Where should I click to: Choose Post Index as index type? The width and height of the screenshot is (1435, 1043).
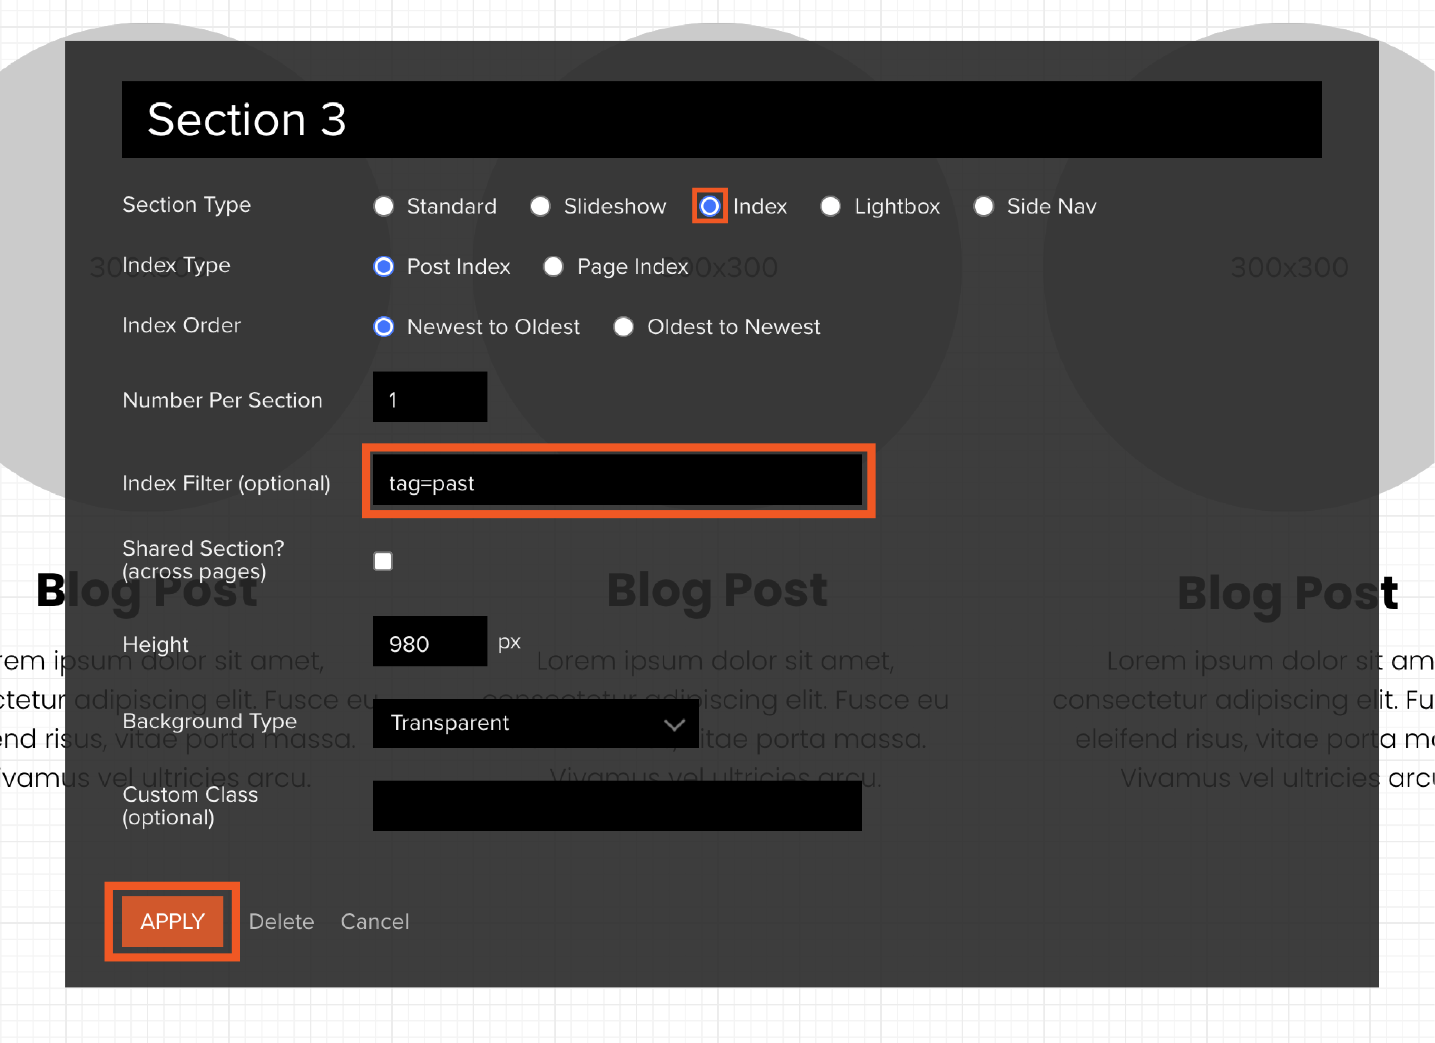tap(383, 266)
